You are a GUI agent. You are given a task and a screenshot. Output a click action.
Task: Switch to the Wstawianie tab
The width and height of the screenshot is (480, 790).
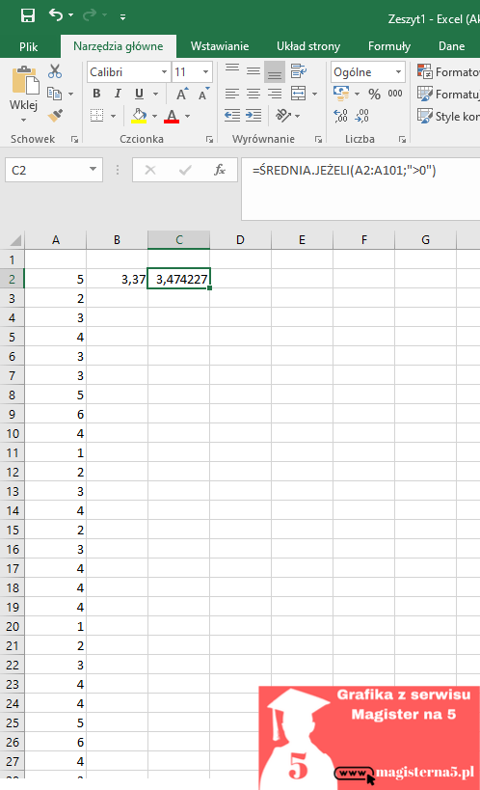point(220,46)
